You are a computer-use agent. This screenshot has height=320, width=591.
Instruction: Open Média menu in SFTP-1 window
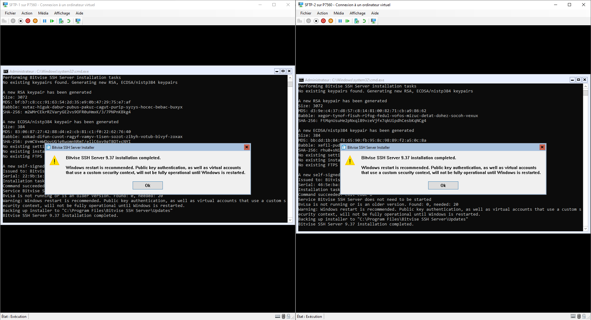tap(43, 13)
